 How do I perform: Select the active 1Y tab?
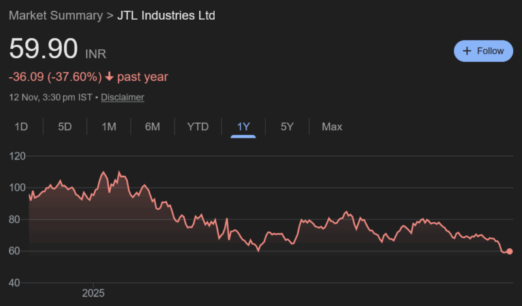point(243,126)
